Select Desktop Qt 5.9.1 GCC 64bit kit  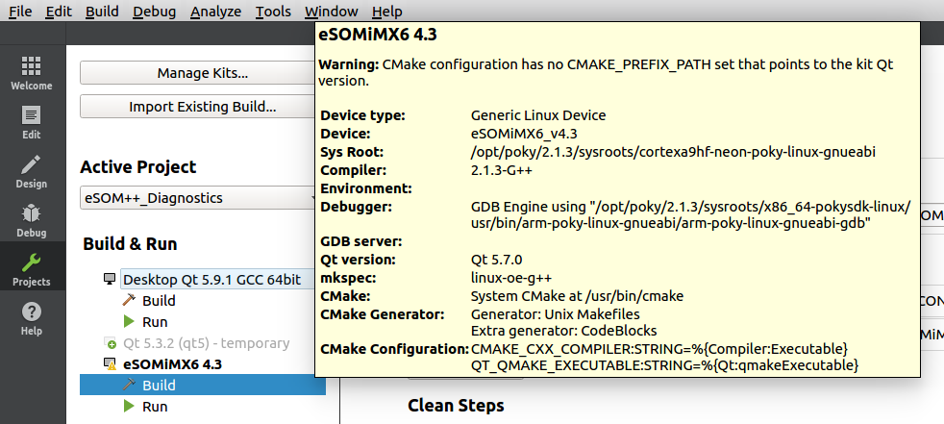click(211, 279)
